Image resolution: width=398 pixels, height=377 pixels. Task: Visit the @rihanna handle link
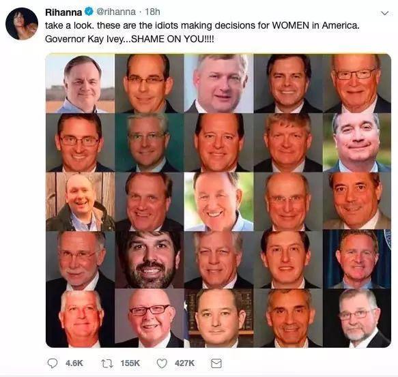tap(116, 12)
